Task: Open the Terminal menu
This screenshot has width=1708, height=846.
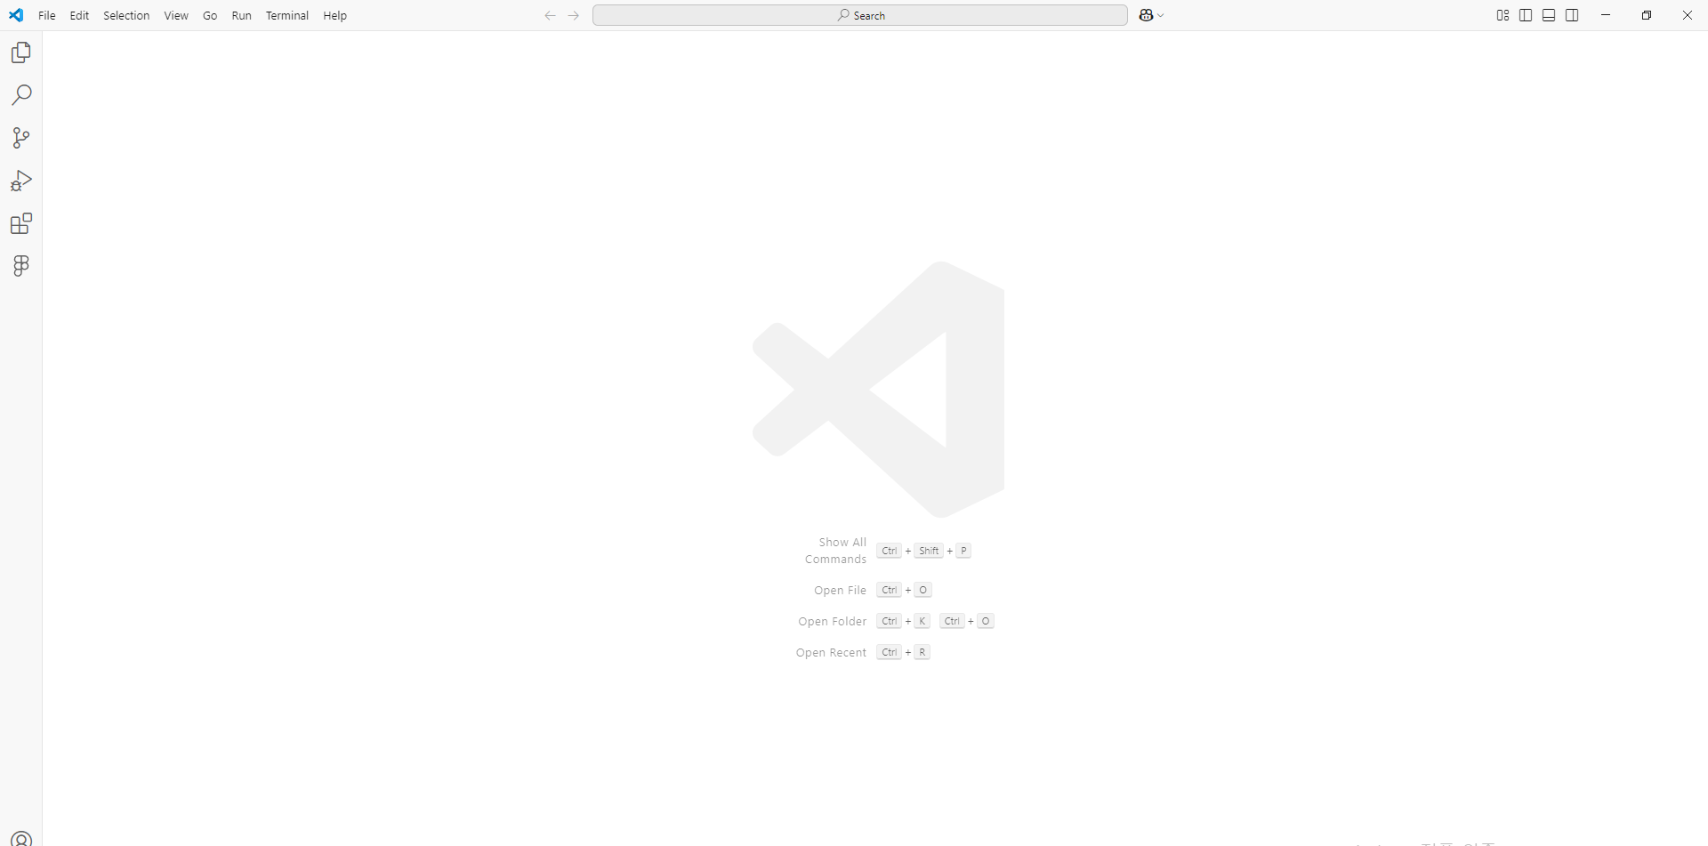Action: click(287, 15)
